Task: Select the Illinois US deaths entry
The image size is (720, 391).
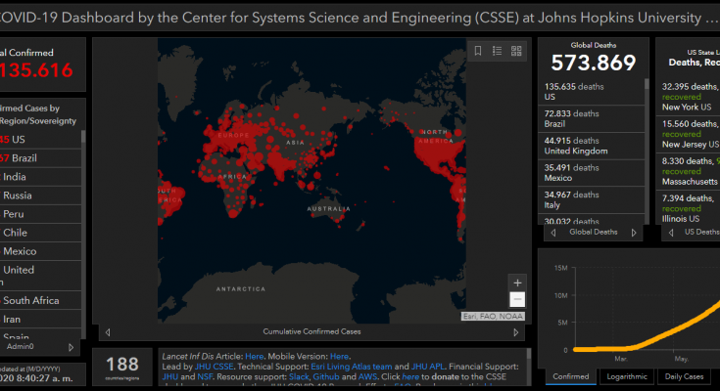Action: [x=688, y=208]
